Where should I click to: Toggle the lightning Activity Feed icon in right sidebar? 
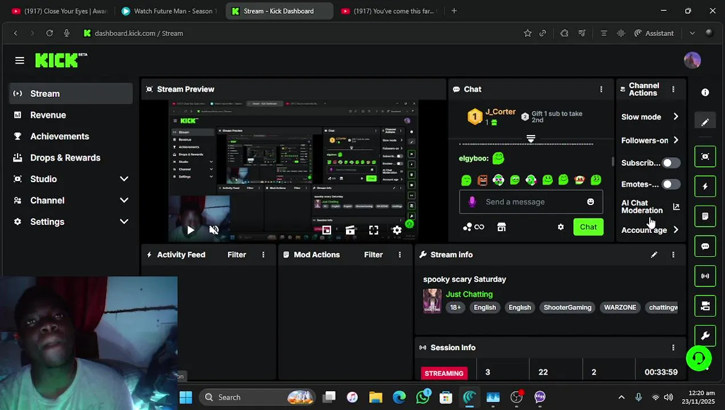[705, 186]
